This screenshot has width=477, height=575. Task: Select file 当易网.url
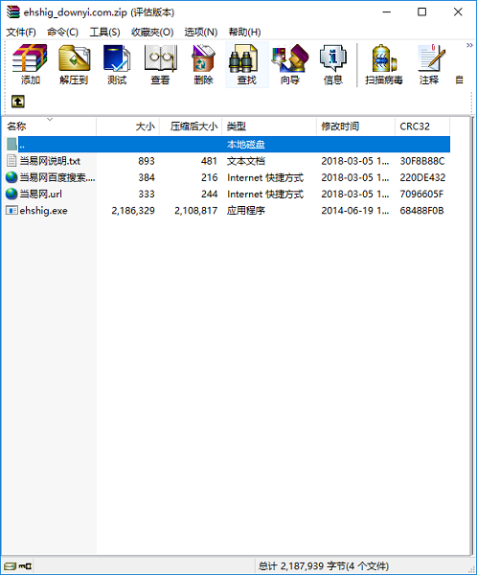click(x=40, y=194)
